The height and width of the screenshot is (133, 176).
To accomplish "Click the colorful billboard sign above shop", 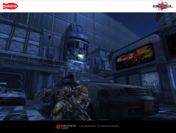I will [135, 57].
